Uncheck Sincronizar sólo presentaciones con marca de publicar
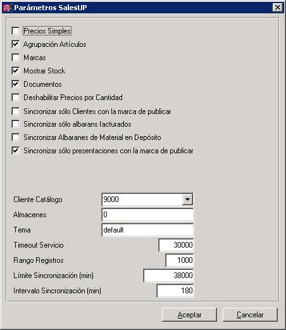286x330 pixels. pos(16,151)
